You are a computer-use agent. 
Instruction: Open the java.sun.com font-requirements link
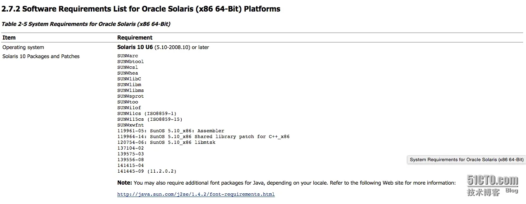point(196,194)
